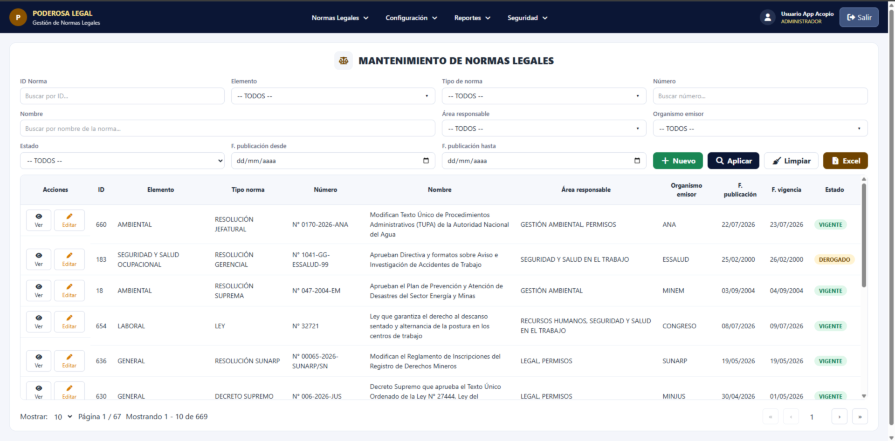The height and width of the screenshot is (441, 895).
Task: Log out using the Salir button
Action: (859, 17)
